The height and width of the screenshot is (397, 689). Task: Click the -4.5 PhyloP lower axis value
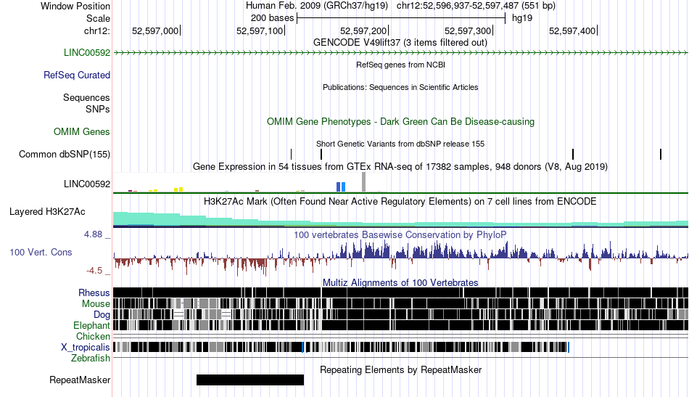(x=94, y=271)
